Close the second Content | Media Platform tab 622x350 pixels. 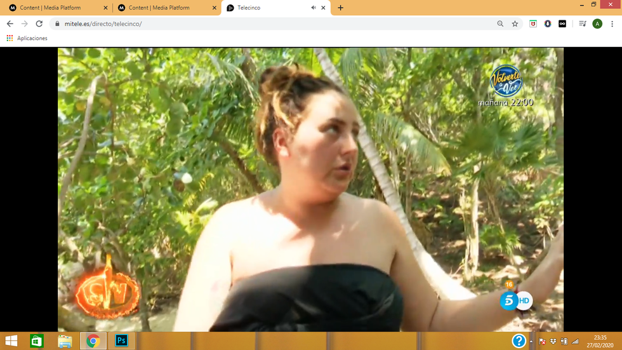point(215,8)
